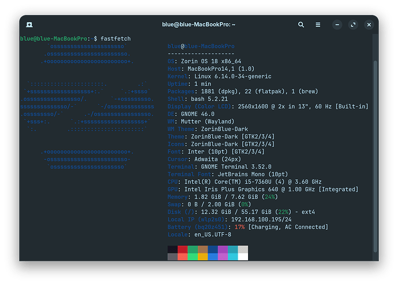Open a new terminal tab
398x284 pixels.
(29, 25)
